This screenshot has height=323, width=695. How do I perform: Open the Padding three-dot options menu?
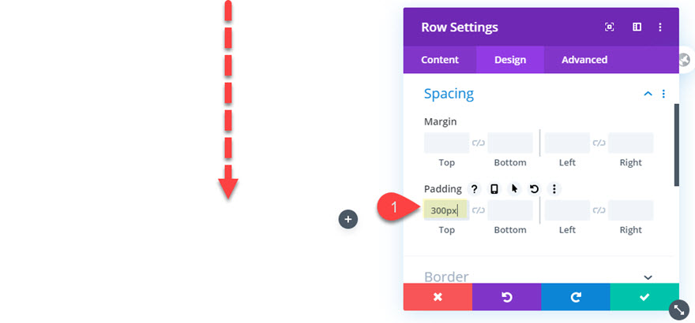click(x=554, y=189)
